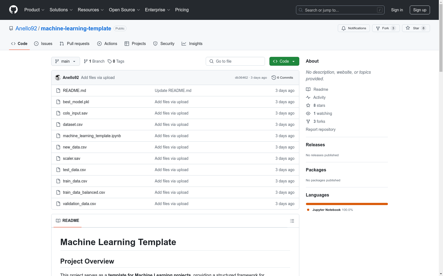Switch to the Projects tab

[135, 44]
